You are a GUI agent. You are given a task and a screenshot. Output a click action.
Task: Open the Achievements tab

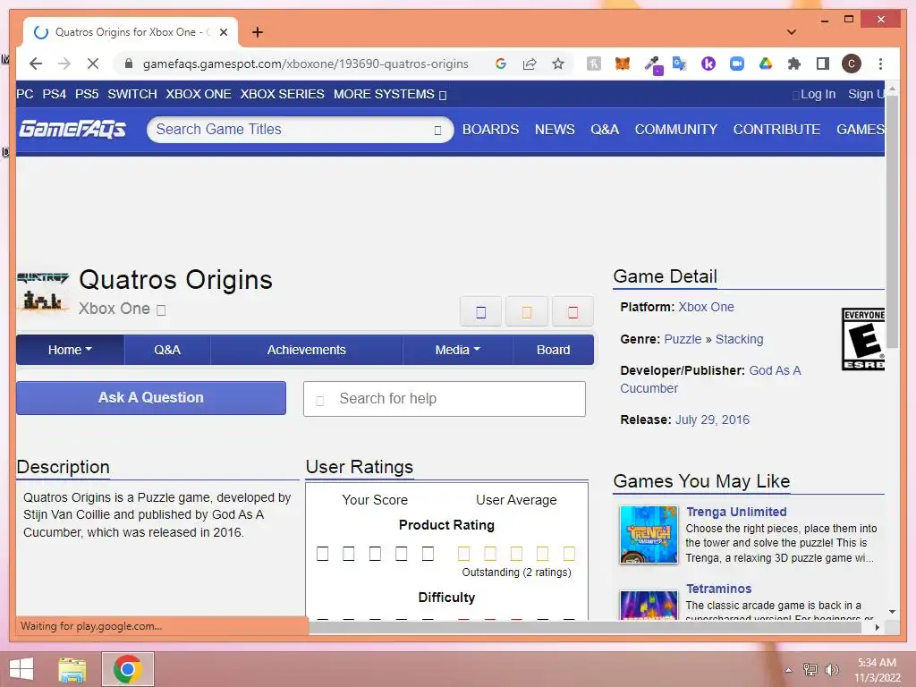307,350
